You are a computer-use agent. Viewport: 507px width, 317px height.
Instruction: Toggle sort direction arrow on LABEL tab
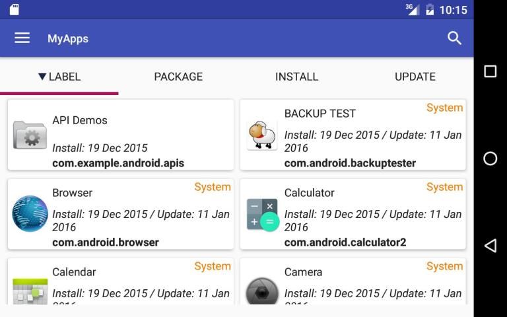[42, 77]
